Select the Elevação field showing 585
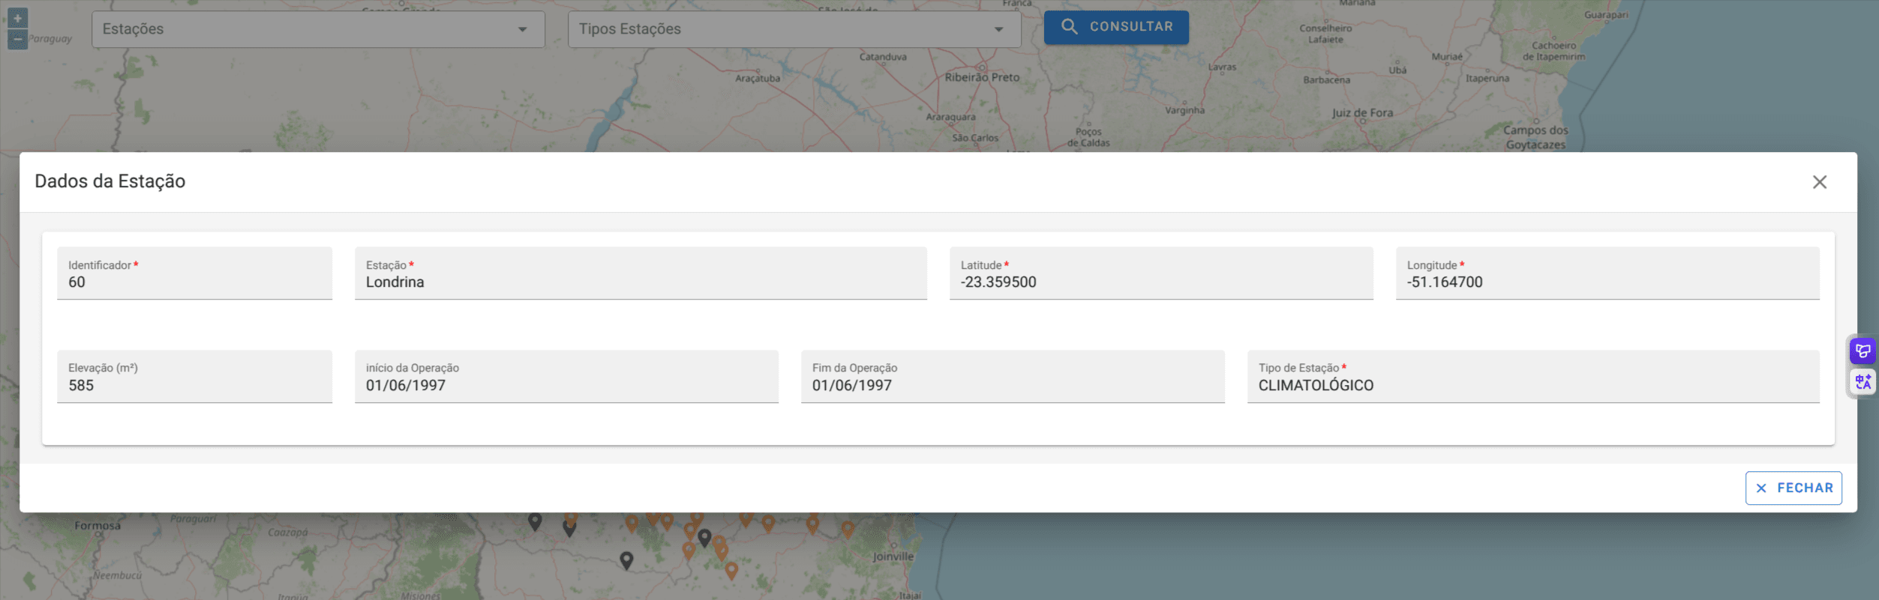 (194, 385)
